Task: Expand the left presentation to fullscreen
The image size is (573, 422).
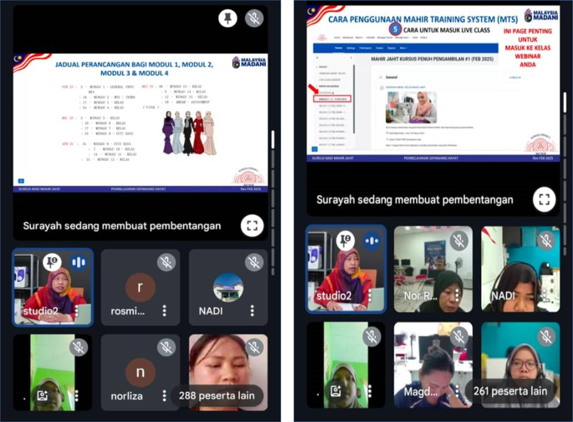Action: point(252,226)
